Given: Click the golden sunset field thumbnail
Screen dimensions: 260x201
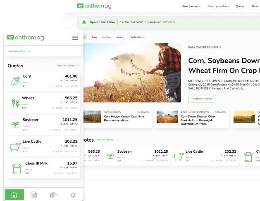Looking at the screenshot, I should pos(244,117).
